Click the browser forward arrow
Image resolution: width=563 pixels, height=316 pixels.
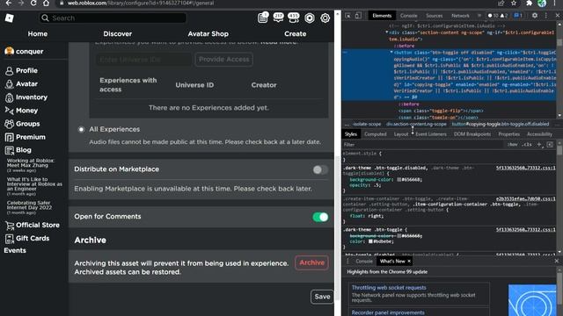[x=21, y=3]
